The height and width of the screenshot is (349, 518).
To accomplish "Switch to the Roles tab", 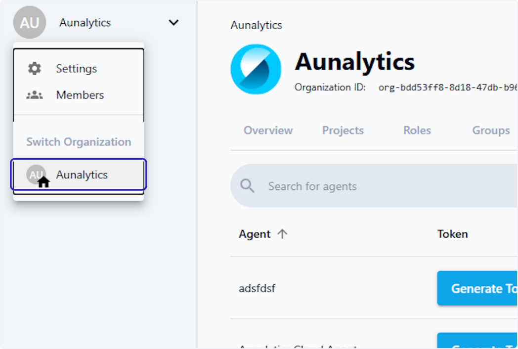I will (x=417, y=130).
